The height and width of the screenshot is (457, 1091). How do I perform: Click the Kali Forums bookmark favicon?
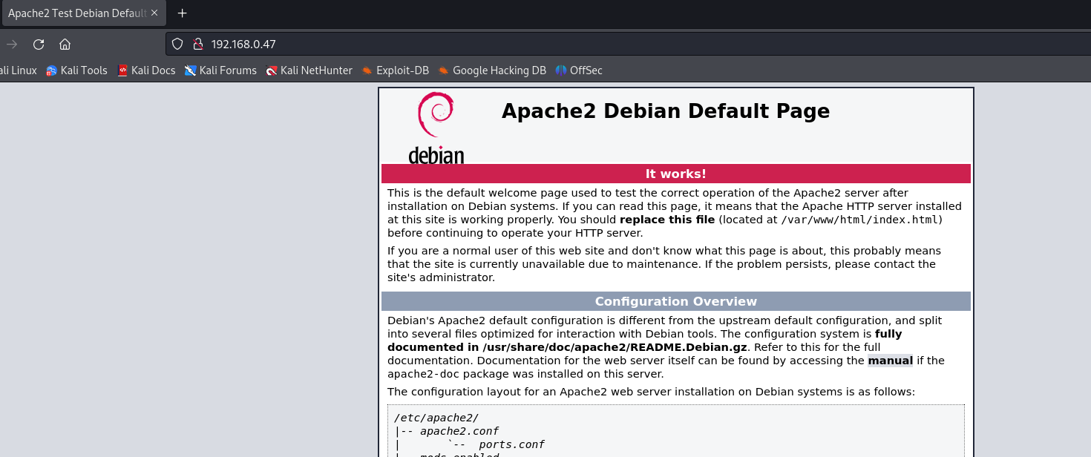pos(191,70)
